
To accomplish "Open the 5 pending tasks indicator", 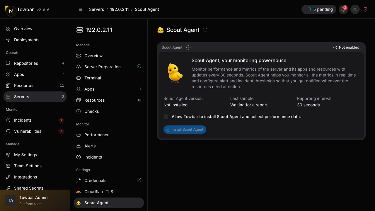I will 319,9.
